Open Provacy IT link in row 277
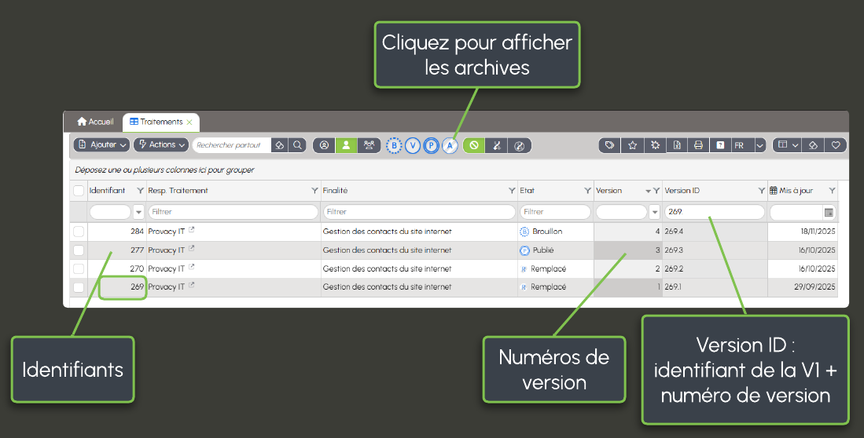864x438 pixels. point(167,250)
